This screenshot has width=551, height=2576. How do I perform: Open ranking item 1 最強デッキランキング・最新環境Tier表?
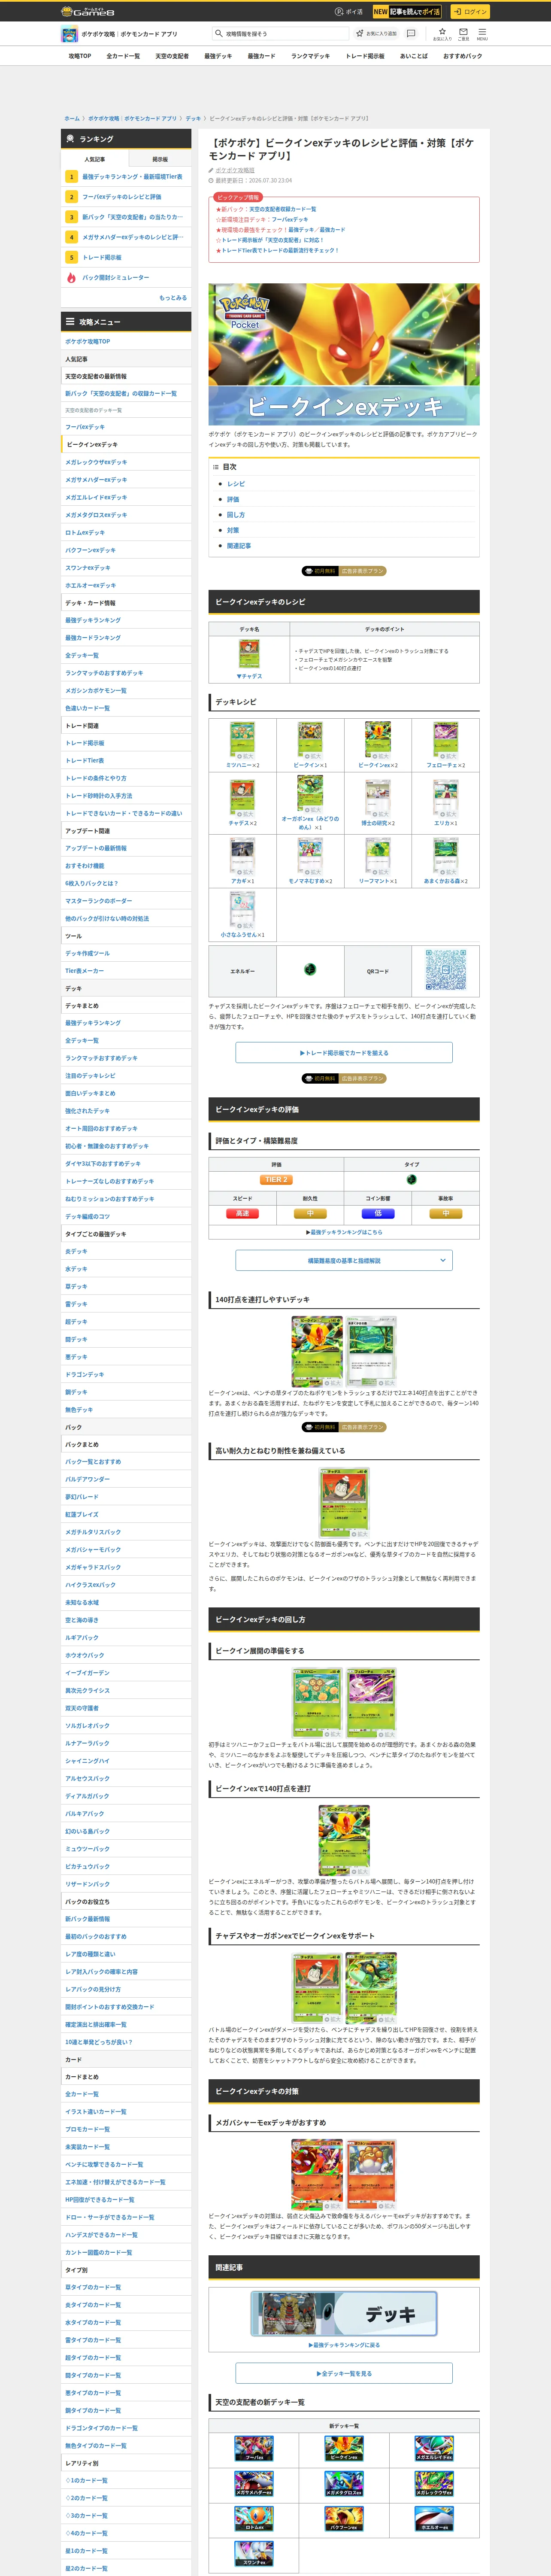[x=127, y=177]
